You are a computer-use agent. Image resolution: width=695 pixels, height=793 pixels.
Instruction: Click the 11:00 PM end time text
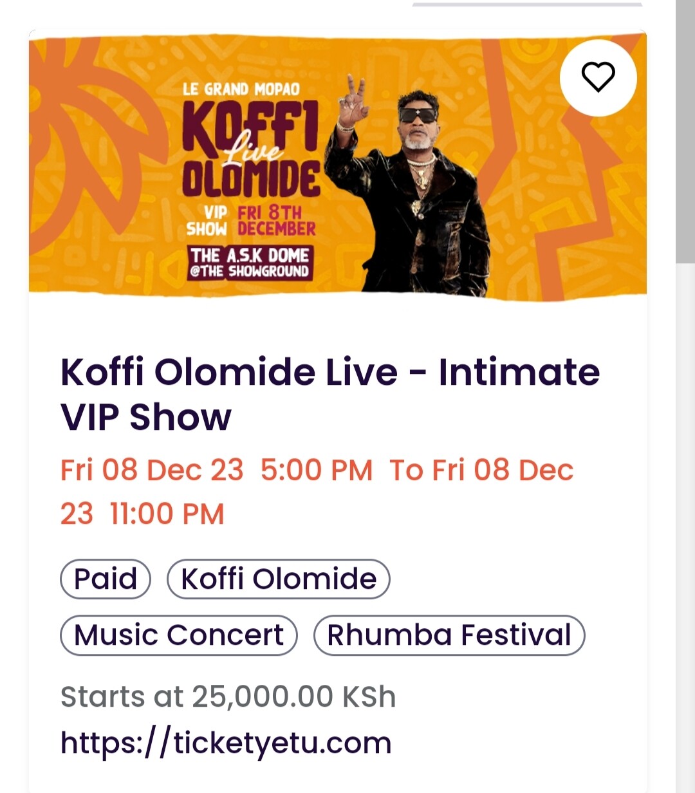click(167, 514)
